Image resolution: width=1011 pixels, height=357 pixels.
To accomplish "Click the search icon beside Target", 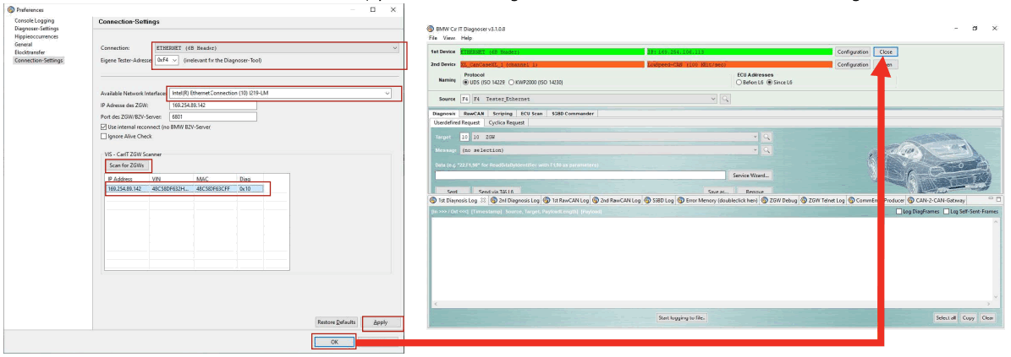I will tap(766, 137).
